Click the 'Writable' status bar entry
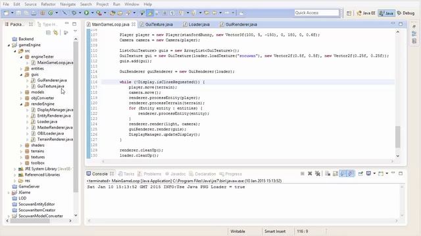The image size is (421, 236). pyautogui.click(x=237, y=231)
